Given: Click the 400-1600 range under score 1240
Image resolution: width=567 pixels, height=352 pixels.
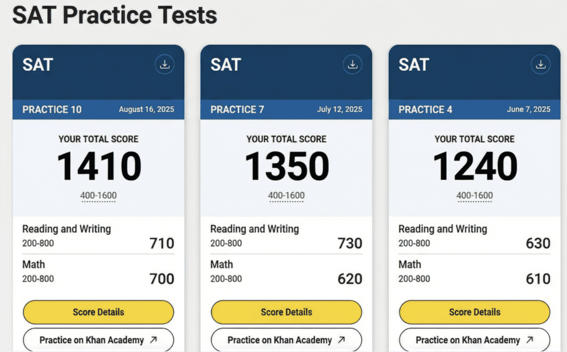Looking at the screenshot, I should [x=475, y=195].
